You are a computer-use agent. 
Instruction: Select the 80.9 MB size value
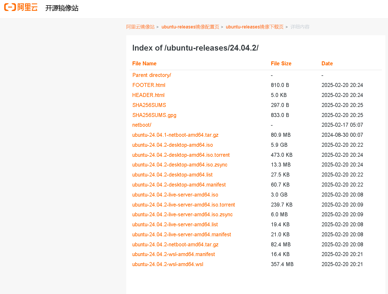point(281,135)
